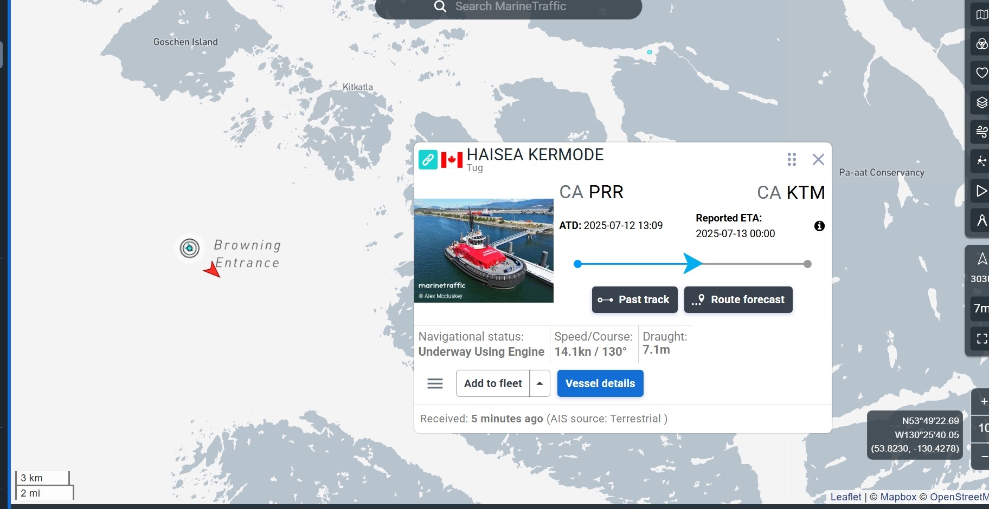The image size is (989, 509).
Task: Click the copy link icon beside vessel name
Action: (x=428, y=160)
